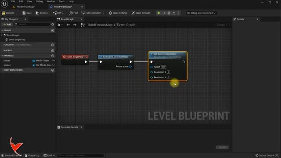The width and height of the screenshot is (281, 158).
Task: Click the Unreal Engine logo icon
Action: click(x=4, y=4)
